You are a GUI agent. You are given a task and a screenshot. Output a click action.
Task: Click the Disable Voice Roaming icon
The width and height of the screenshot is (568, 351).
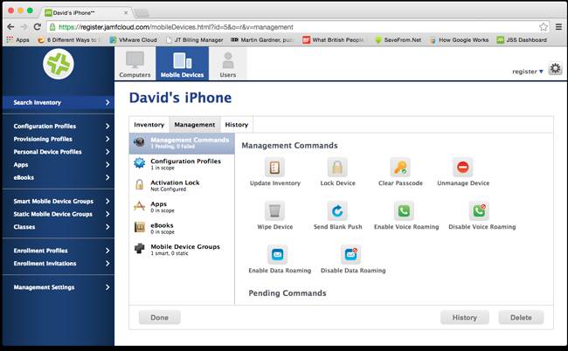(479, 211)
